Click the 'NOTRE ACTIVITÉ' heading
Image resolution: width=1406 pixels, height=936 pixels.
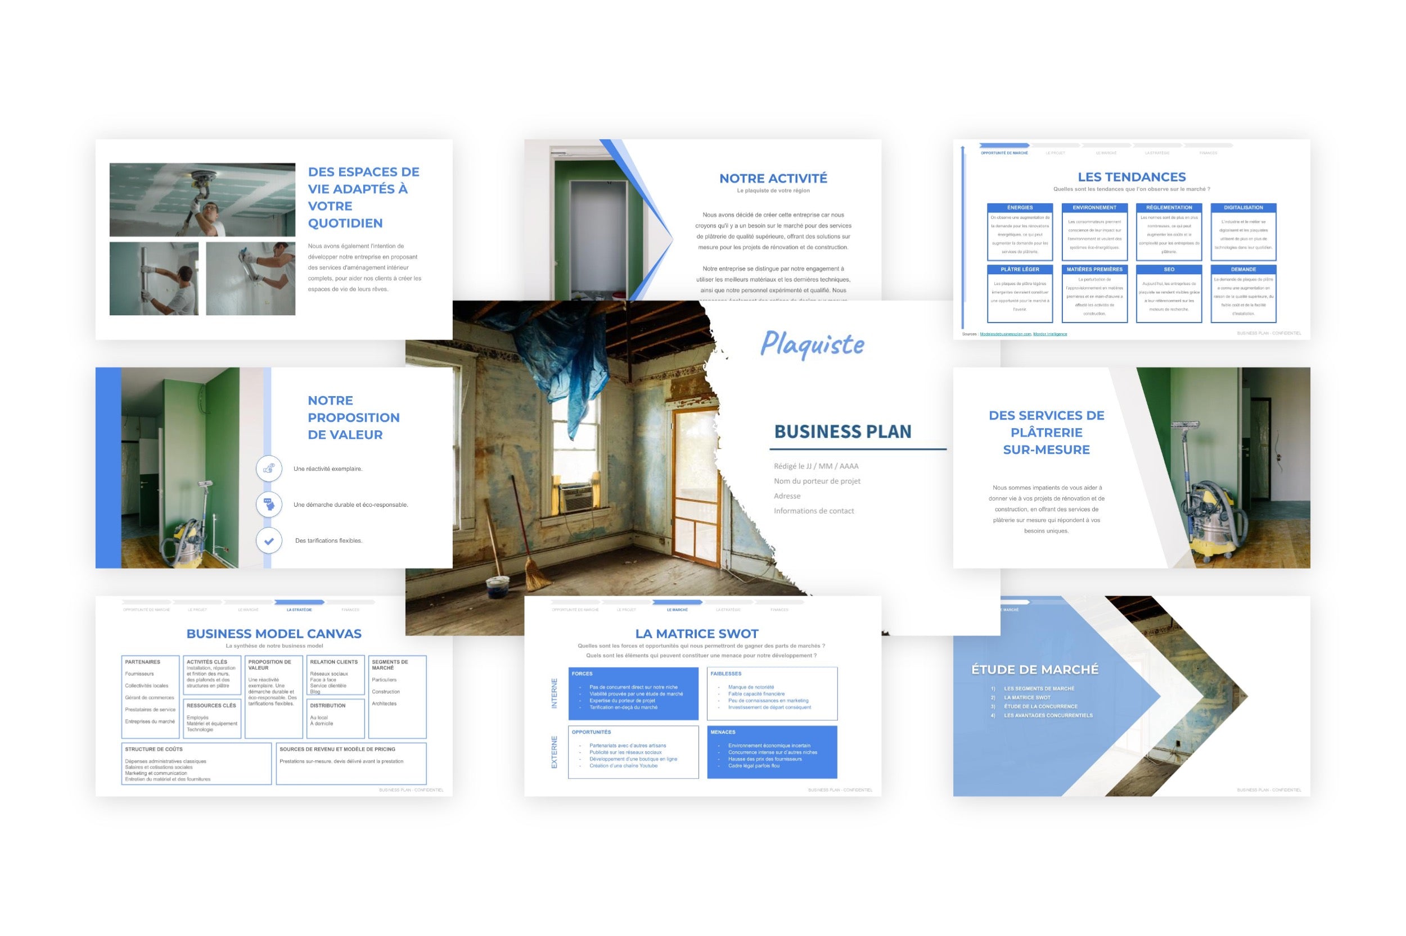[x=773, y=179]
